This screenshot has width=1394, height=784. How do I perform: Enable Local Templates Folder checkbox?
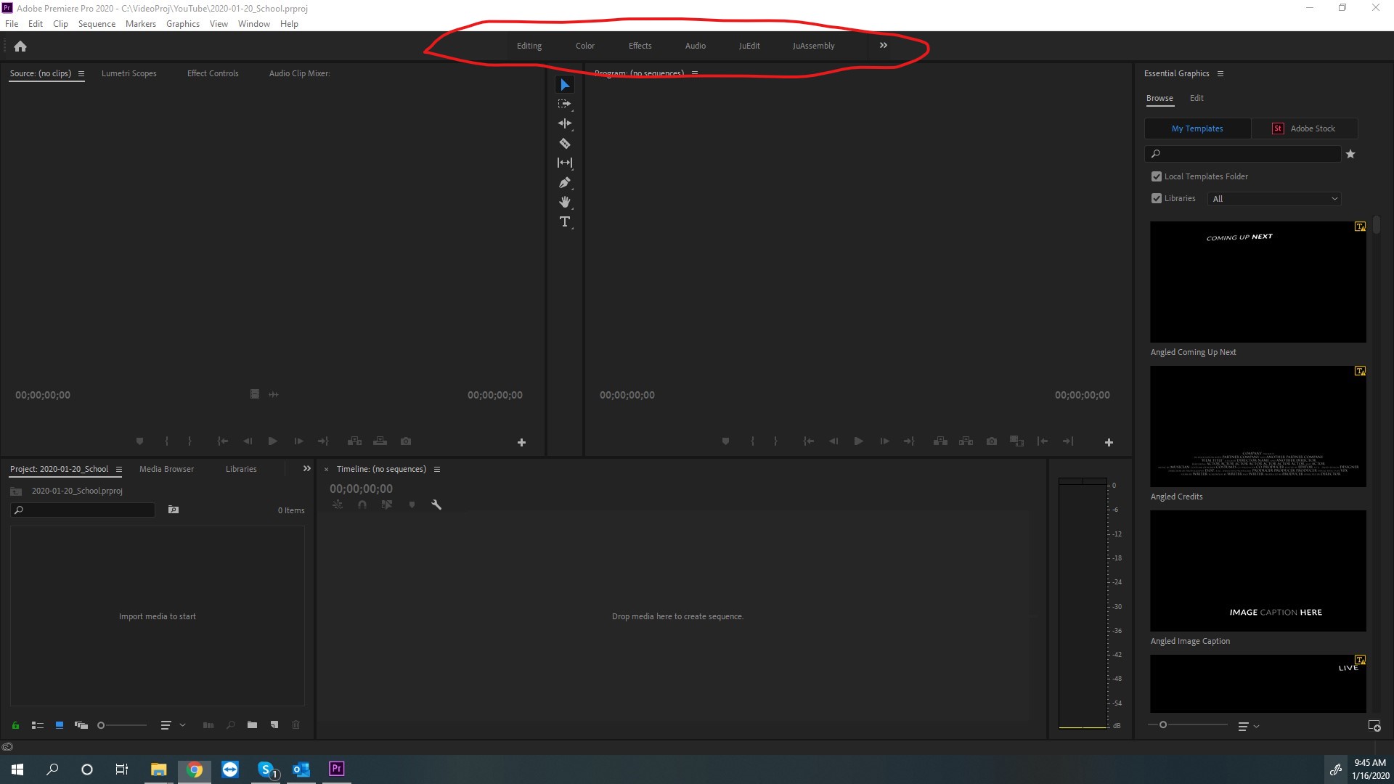[1157, 176]
